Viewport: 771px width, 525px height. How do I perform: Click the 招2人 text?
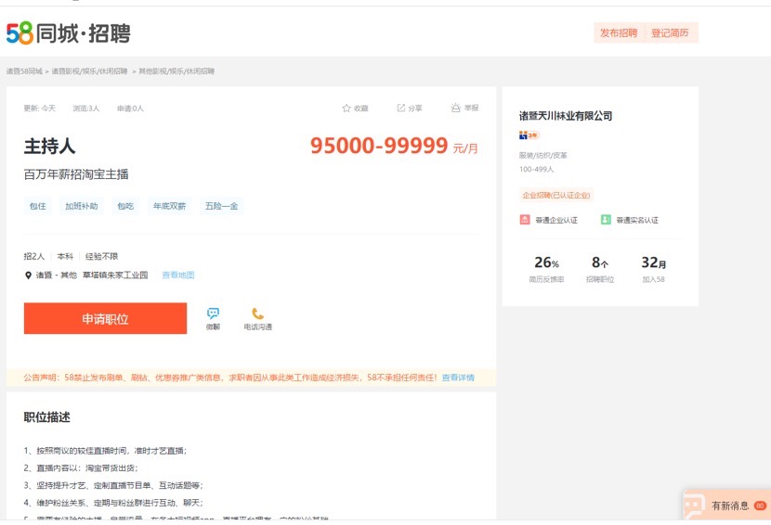[34, 256]
